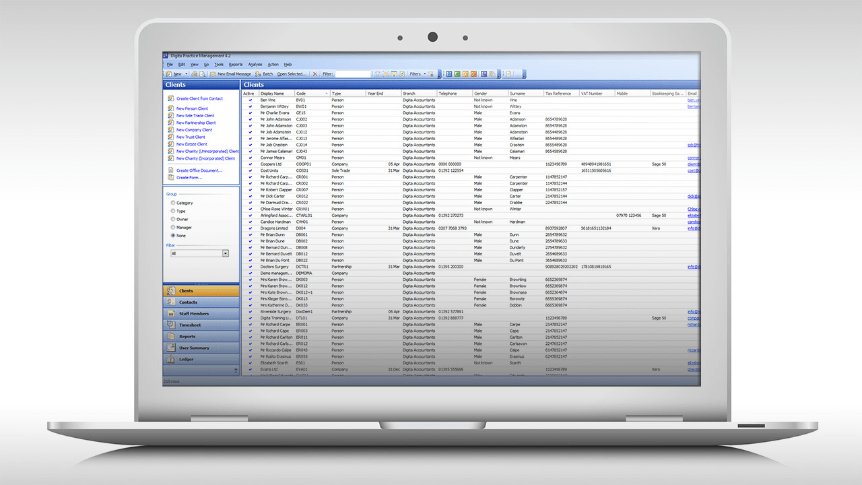Click the Timesheet clock icon
Viewport: 862px width, 485px height.
[x=172, y=325]
